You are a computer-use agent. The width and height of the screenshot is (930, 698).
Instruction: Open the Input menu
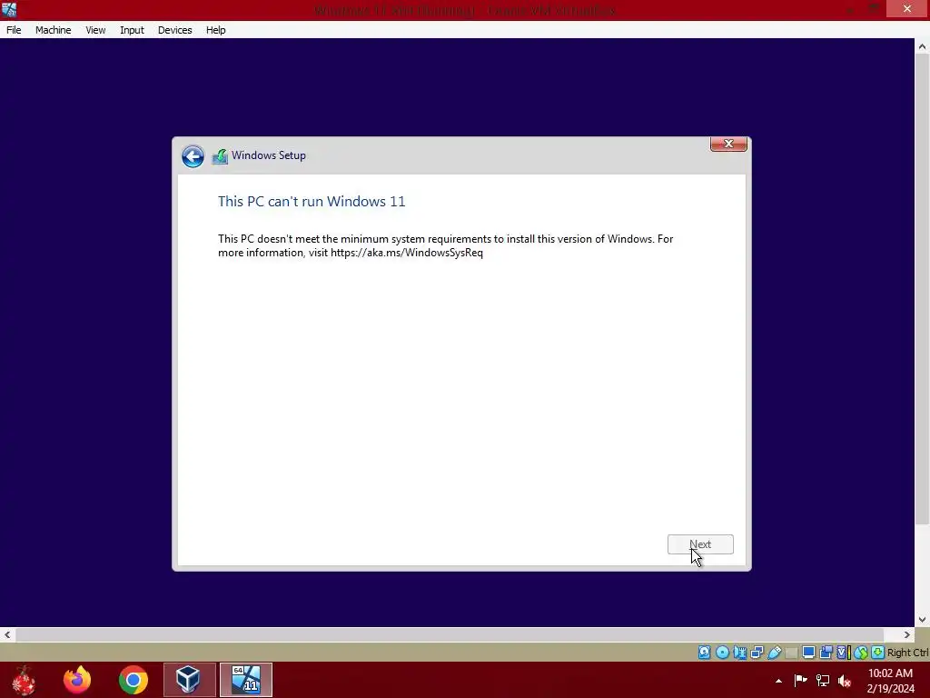(132, 30)
